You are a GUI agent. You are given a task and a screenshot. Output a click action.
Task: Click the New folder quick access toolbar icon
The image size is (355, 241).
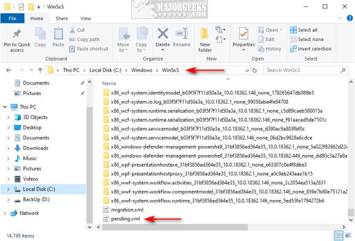[31, 7]
